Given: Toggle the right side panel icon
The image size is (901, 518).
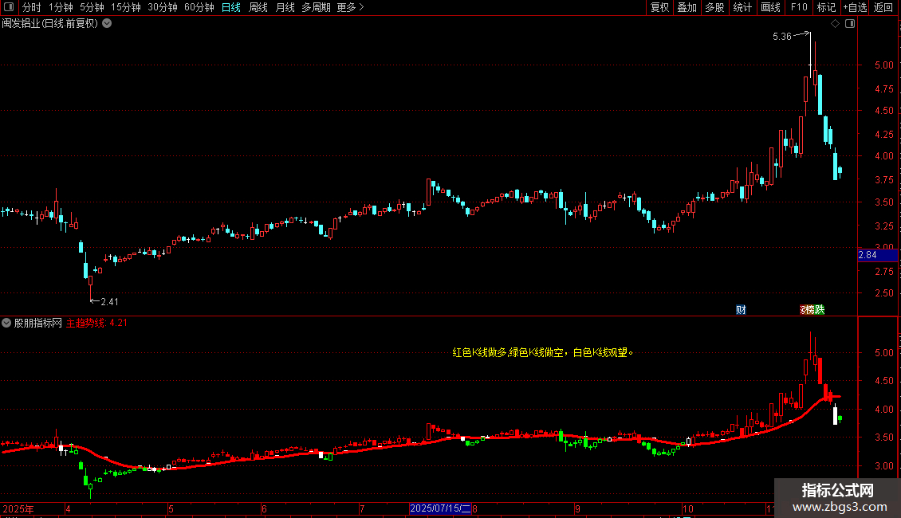Looking at the screenshot, I should [x=850, y=24].
